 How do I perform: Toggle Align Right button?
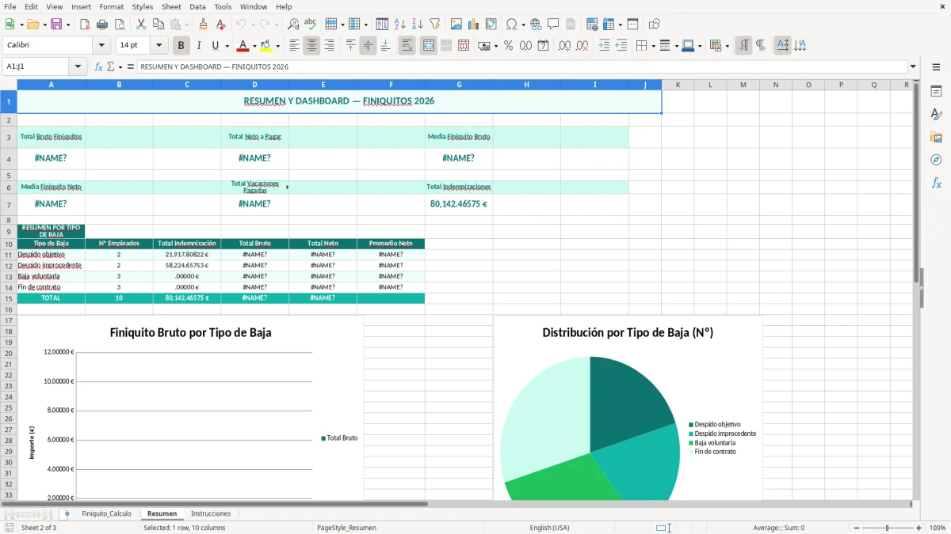tap(329, 46)
